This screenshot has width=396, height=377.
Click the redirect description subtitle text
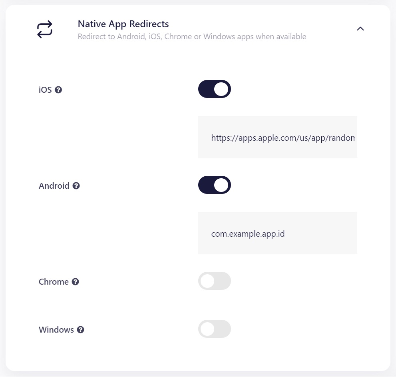pyautogui.click(x=192, y=36)
